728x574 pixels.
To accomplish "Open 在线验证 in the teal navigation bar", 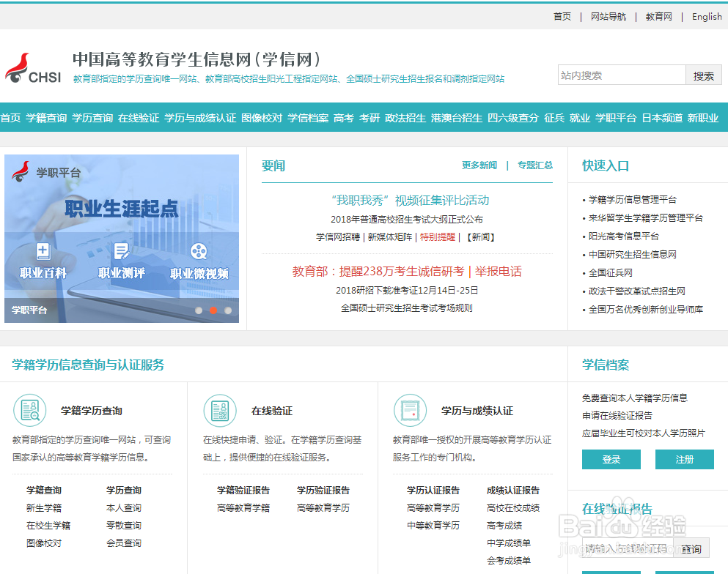I will (x=139, y=118).
